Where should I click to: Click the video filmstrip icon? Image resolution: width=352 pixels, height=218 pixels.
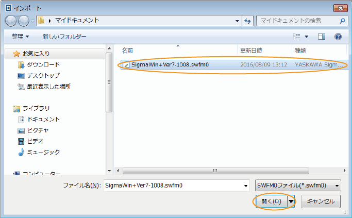click(x=21, y=141)
